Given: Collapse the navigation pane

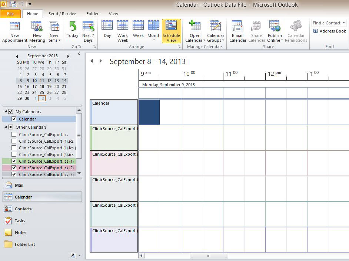Looking at the screenshot, I should (x=79, y=54).
